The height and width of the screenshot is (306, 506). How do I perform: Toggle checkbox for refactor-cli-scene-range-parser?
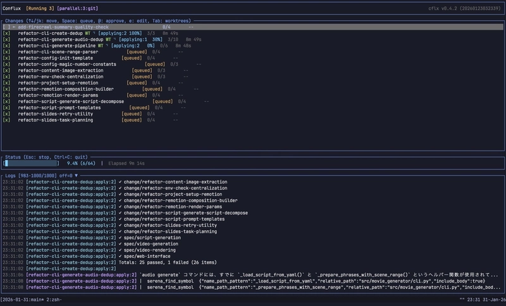[6, 52]
